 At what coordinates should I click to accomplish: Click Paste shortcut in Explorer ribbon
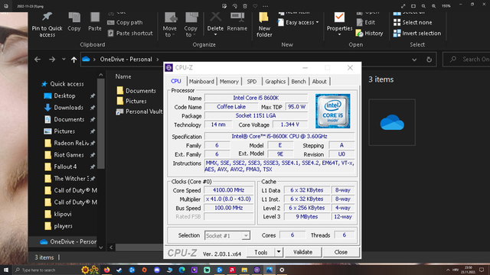click(x=130, y=33)
